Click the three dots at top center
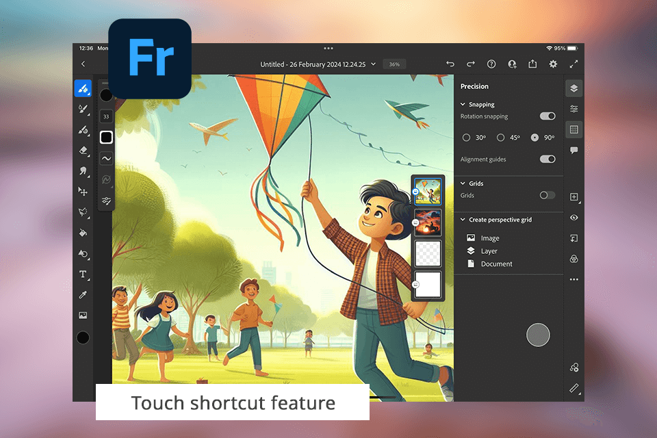The width and height of the screenshot is (657, 438). point(328,48)
